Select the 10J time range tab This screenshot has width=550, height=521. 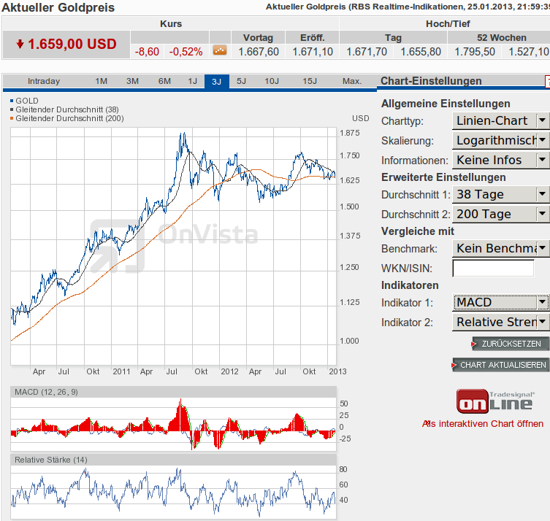tap(272, 81)
